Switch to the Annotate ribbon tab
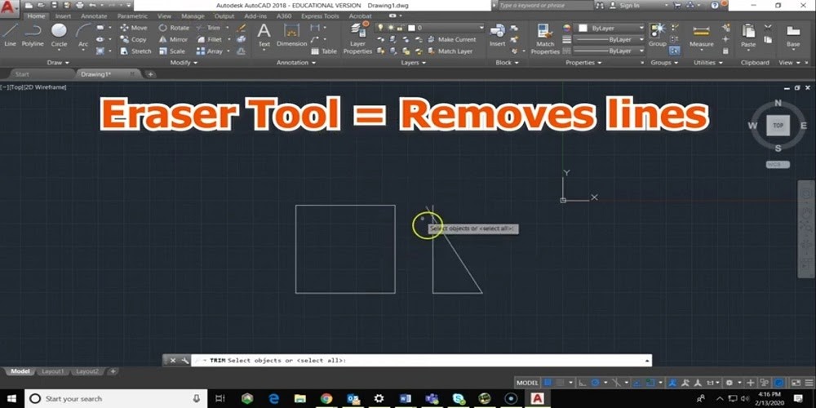The width and height of the screenshot is (816, 408). (x=92, y=16)
